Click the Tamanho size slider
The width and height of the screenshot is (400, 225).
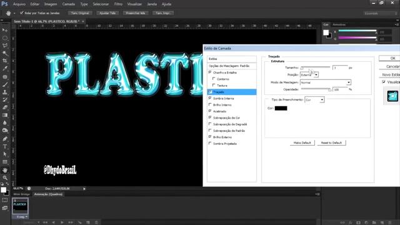[315, 67]
